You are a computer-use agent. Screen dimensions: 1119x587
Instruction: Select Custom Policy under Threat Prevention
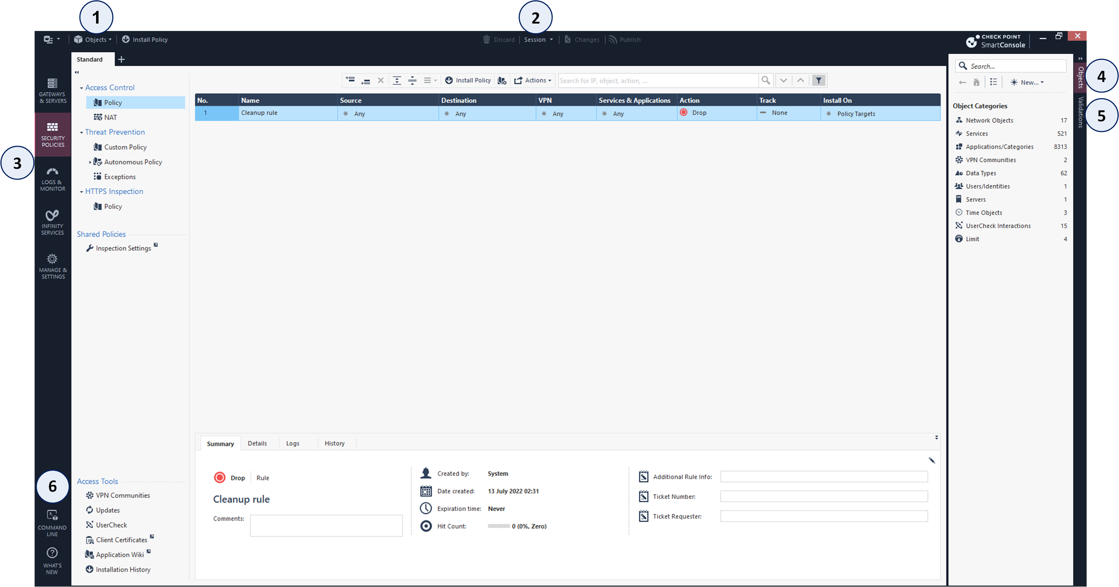tap(120, 147)
